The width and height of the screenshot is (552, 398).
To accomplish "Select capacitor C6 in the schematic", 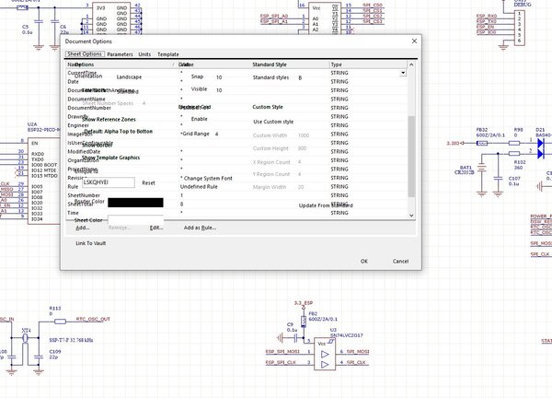I will tap(54, 22).
